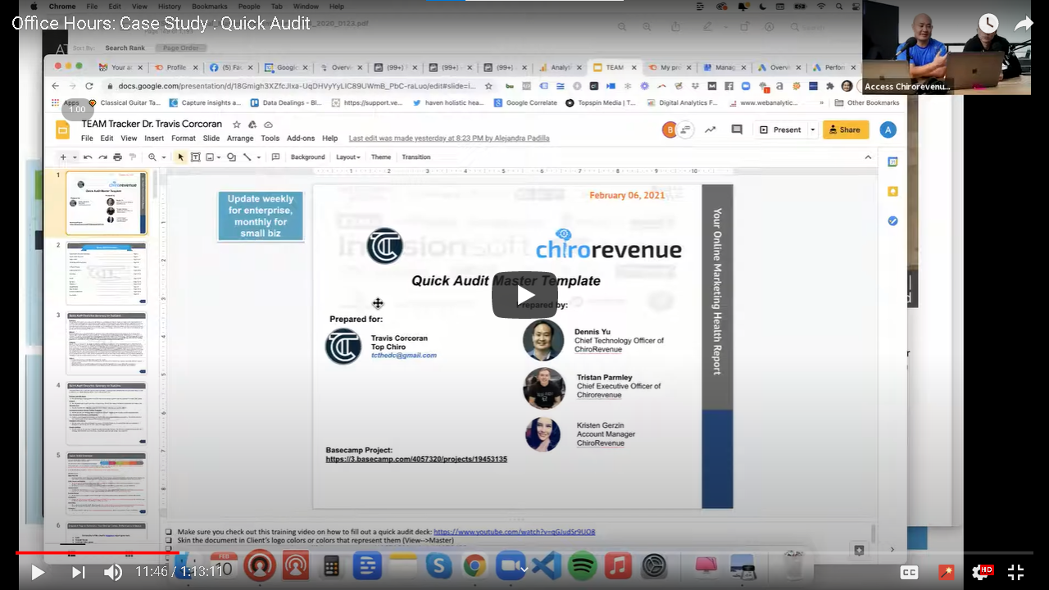Open the Format menu in Slides
Image resolution: width=1049 pixels, height=590 pixels.
pyautogui.click(x=183, y=138)
